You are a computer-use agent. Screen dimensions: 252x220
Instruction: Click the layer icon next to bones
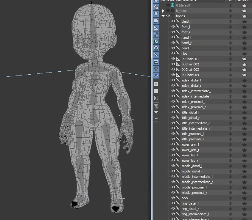(x=172, y=16)
